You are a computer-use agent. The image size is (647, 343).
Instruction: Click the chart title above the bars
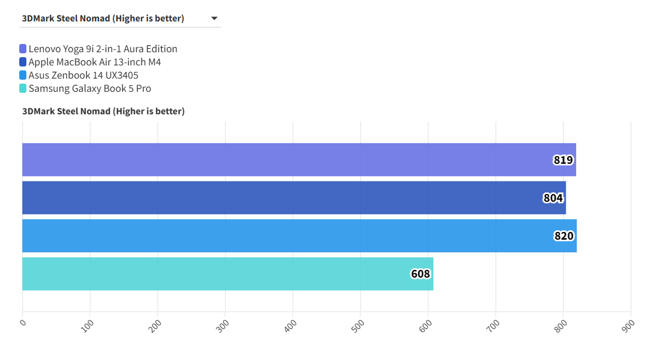coord(103,112)
